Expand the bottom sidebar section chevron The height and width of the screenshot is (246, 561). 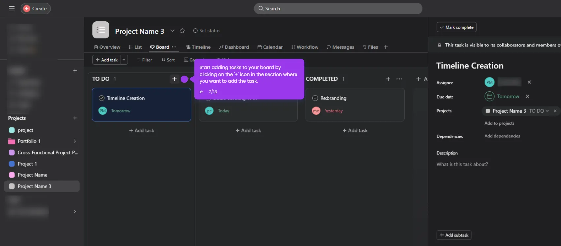click(75, 211)
